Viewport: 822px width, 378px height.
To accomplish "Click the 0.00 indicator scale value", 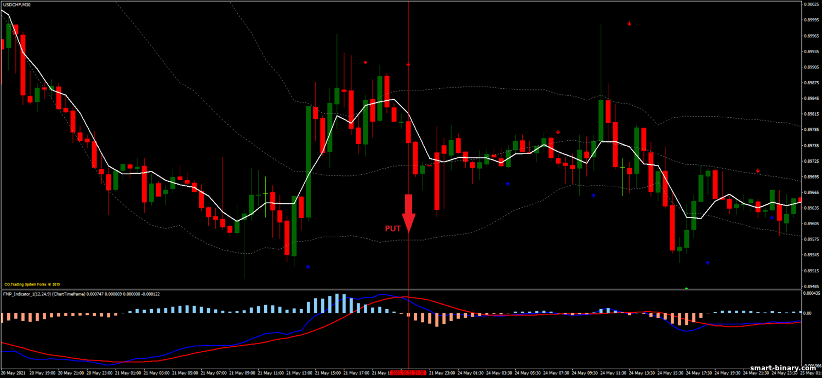I will pos(807,313).
